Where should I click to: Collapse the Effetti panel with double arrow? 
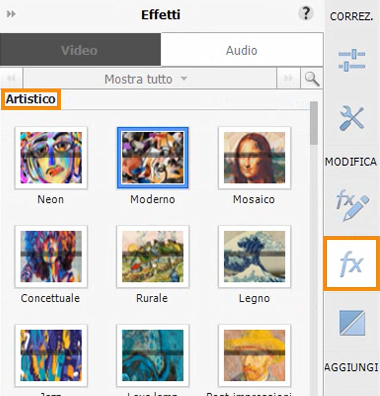click(x=11, y=14)
